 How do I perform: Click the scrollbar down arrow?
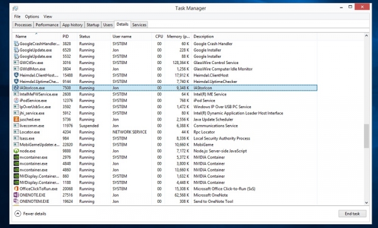pyautogui.click(x=367, y=202)
